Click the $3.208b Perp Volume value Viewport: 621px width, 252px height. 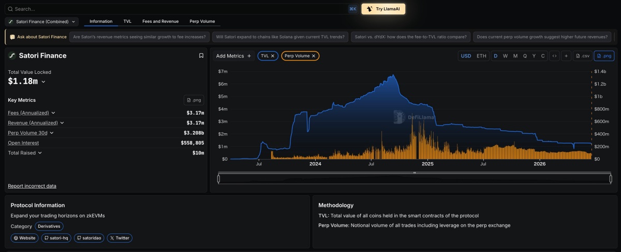195,133
